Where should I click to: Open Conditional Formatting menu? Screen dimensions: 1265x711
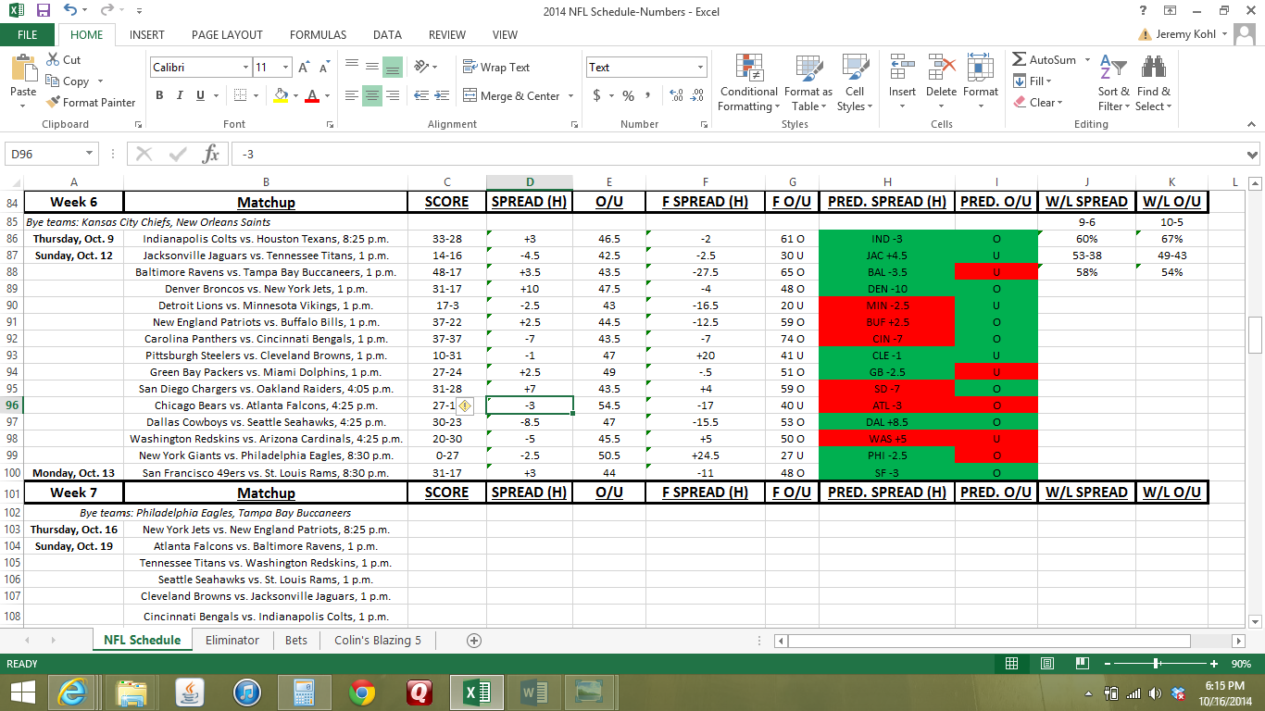tap(748, 83)
